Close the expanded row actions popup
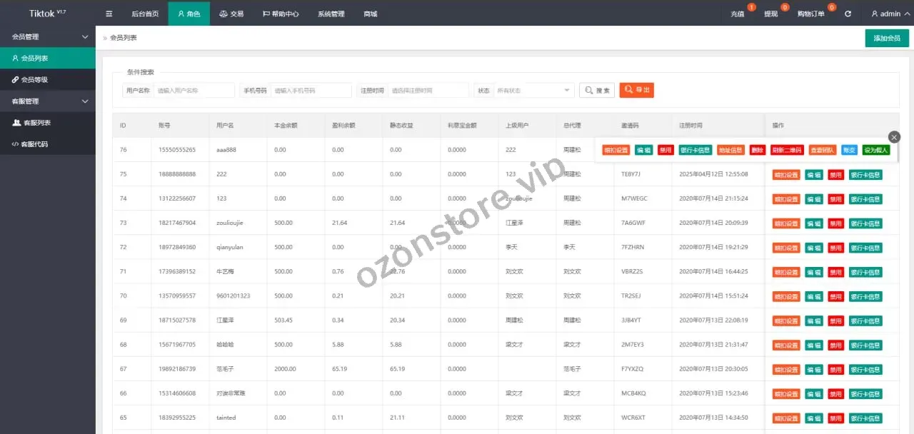This screenshot has width=914, height=434. point(894,137)
